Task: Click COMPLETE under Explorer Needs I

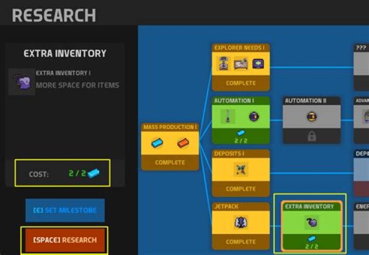Action: coord(241,83)
